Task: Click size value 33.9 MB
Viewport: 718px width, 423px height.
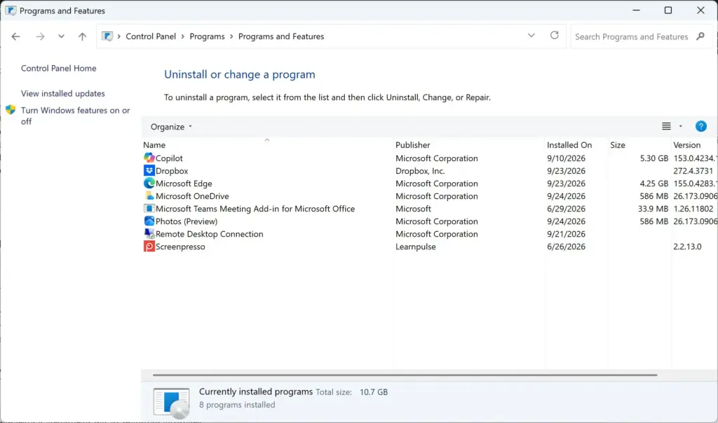Action: click(653, 209)
